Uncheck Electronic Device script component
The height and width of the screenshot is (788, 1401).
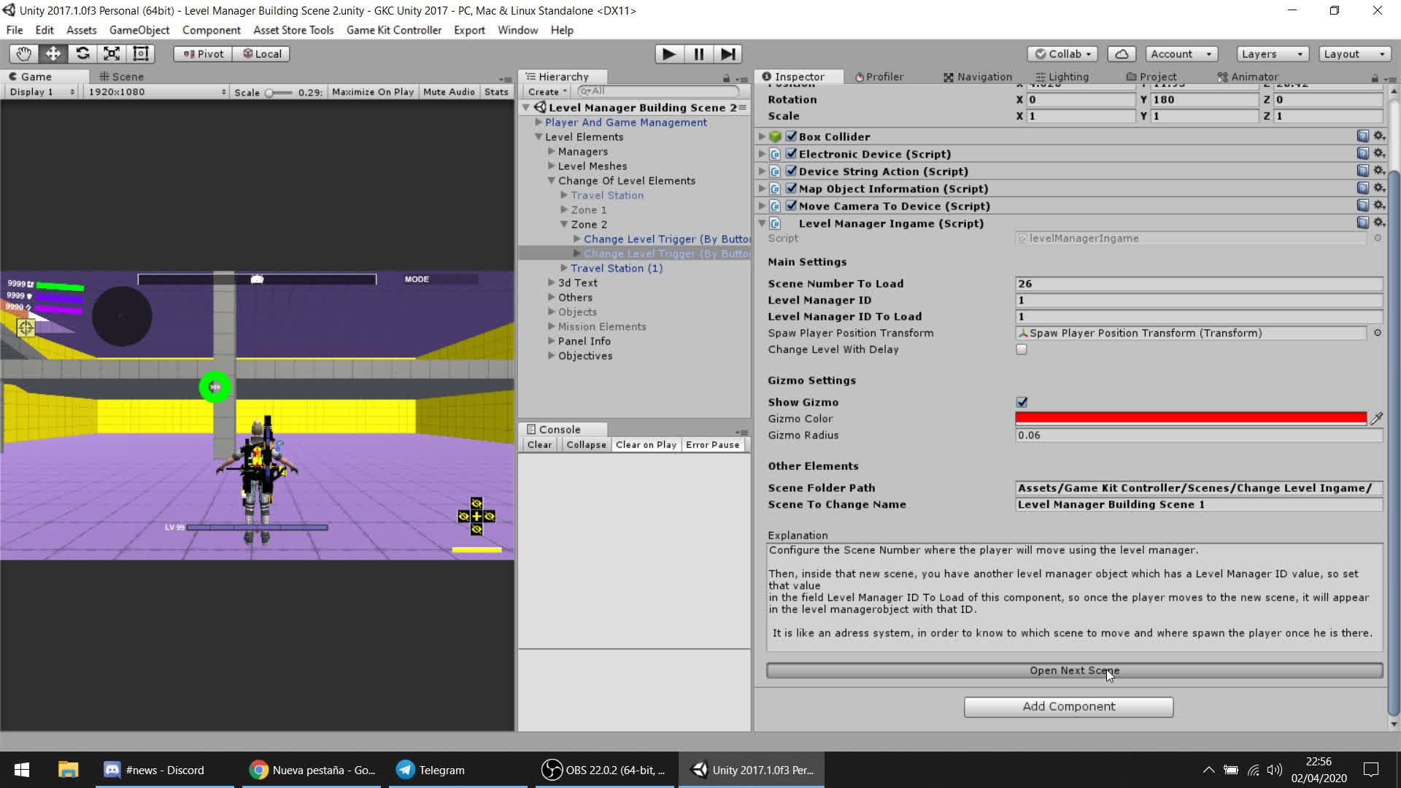coord(791,154)
